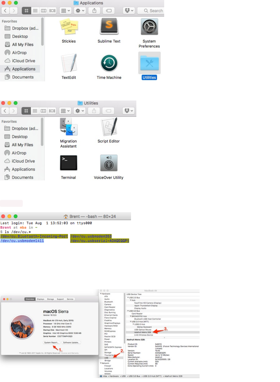Open item arrangement dropdown in Utilities window

[x=65, y=111]
